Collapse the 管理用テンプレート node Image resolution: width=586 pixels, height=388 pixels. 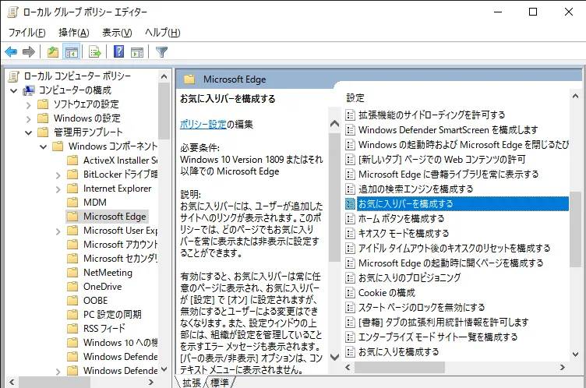[x=28, y=132]
